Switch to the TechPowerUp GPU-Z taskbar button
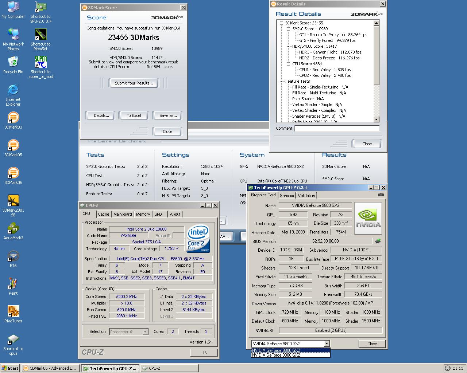The height and width of the screenshot is (373, 467). (109, 368)
